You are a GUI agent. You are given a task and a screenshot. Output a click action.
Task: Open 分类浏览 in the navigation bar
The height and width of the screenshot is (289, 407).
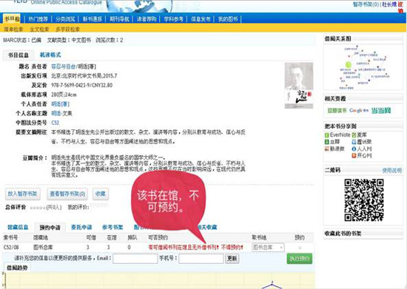[x=65, y=19]
